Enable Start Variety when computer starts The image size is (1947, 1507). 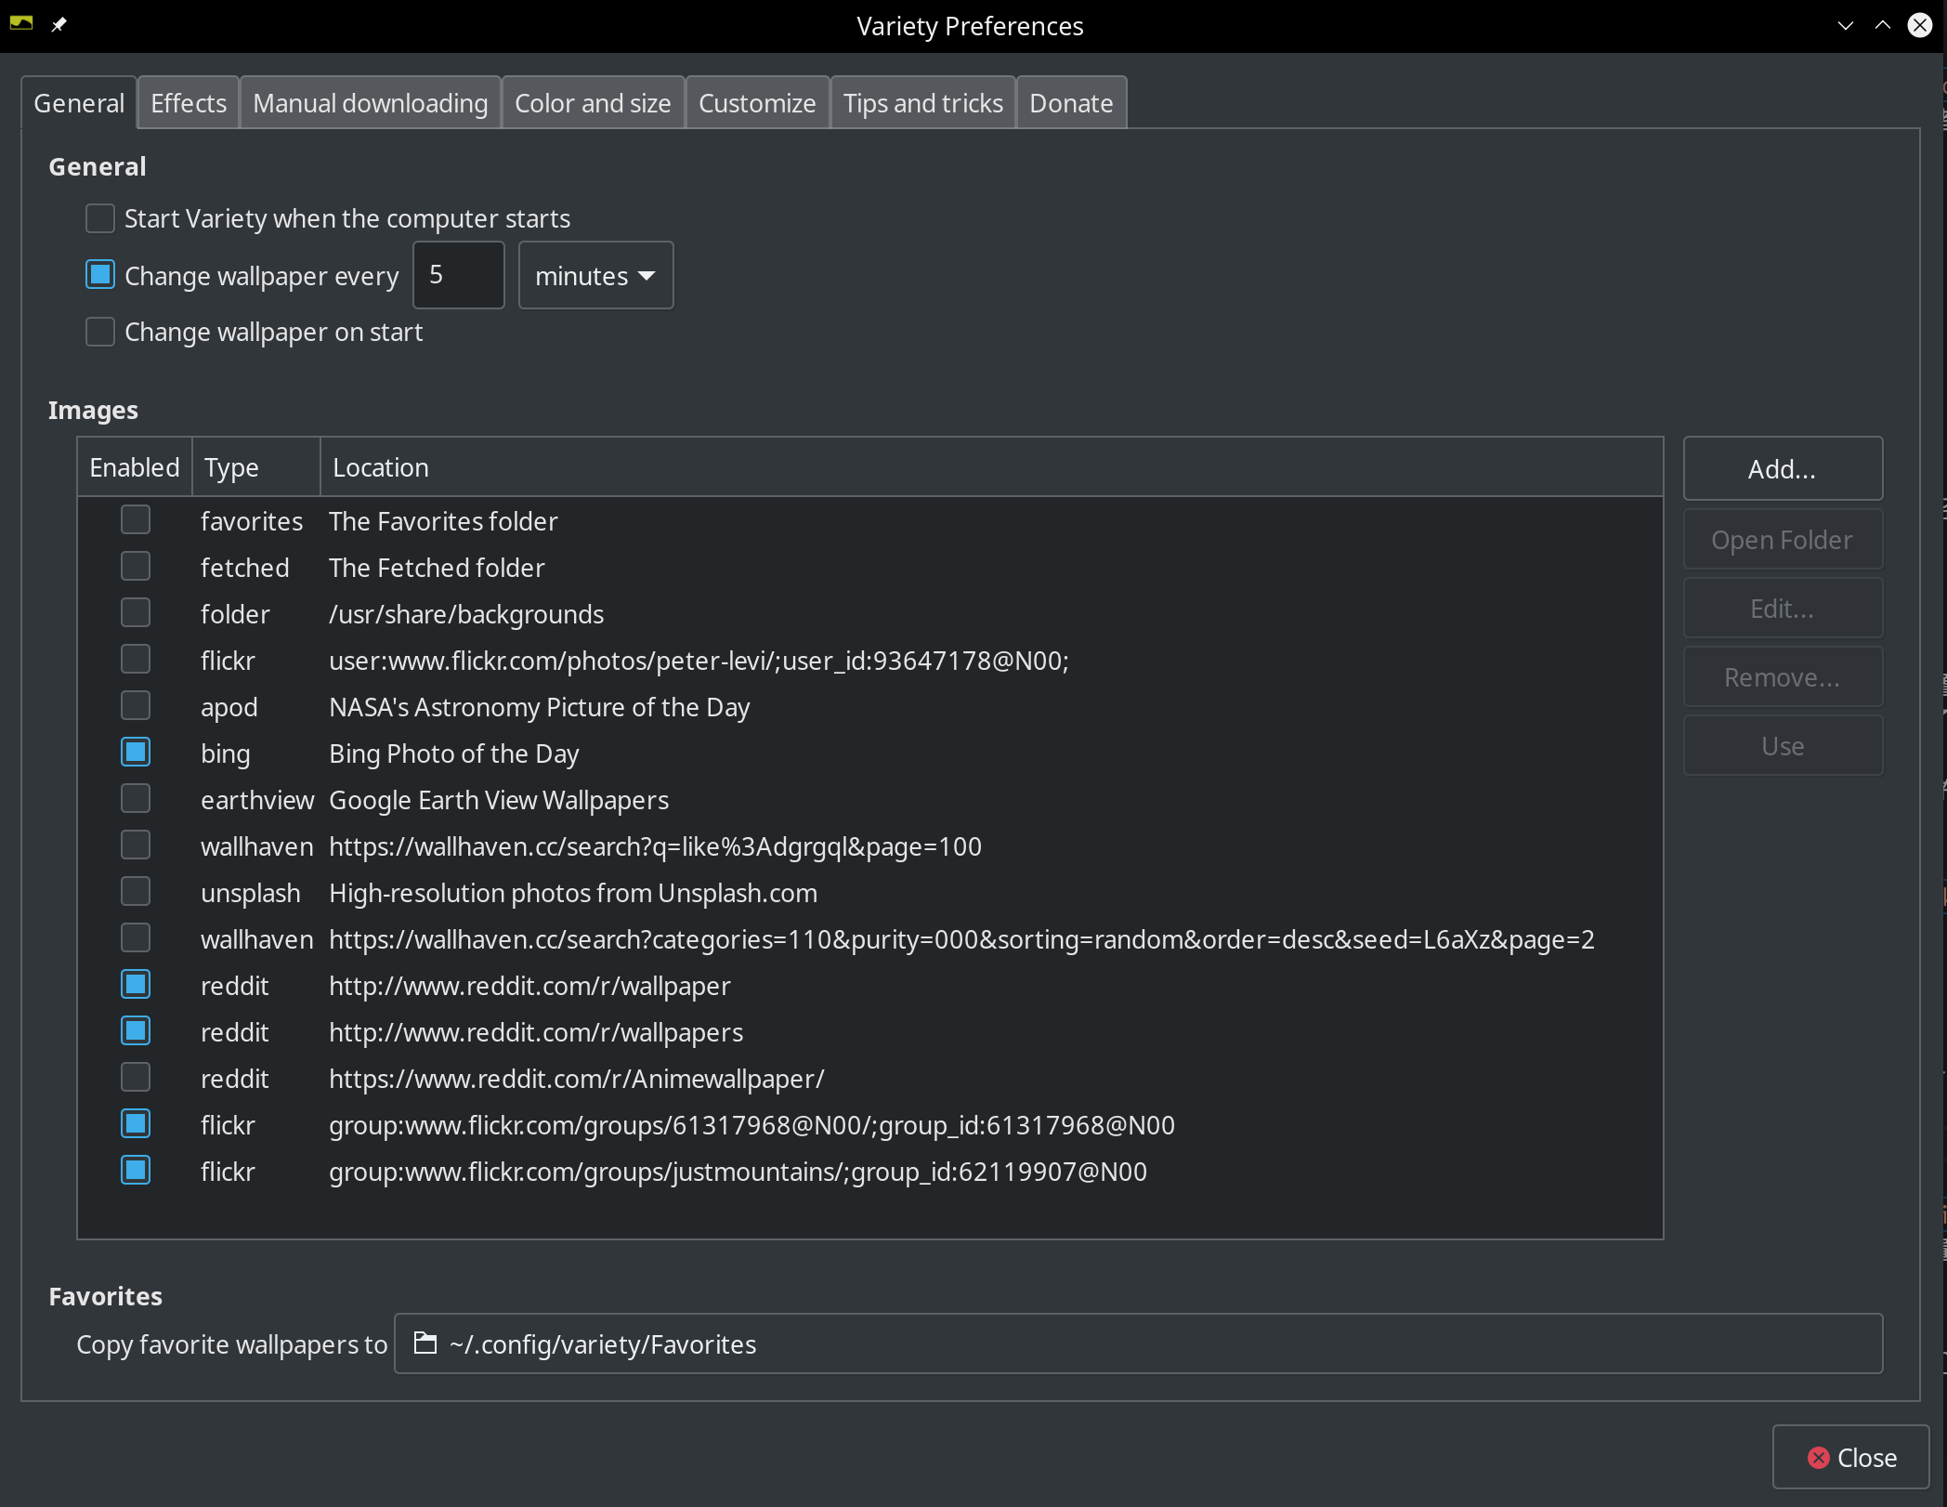100,218
